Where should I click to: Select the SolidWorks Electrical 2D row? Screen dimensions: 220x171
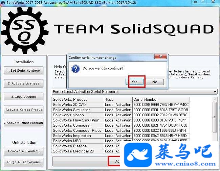coord(86,151)
